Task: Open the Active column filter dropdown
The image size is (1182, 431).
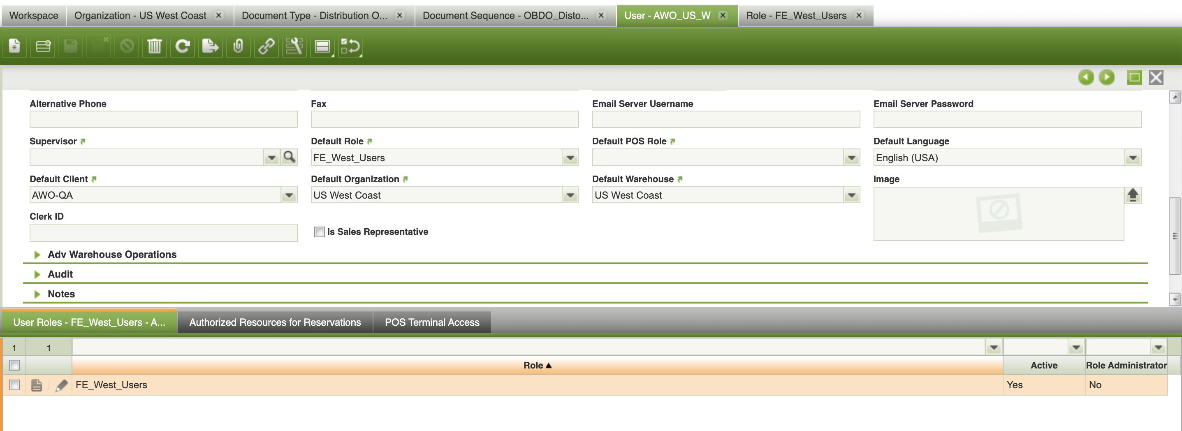Action: tap(1076, 348)
